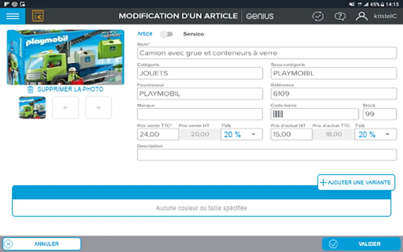Edit the Stock field 99
Screen dimensions: 403x252
380,114
